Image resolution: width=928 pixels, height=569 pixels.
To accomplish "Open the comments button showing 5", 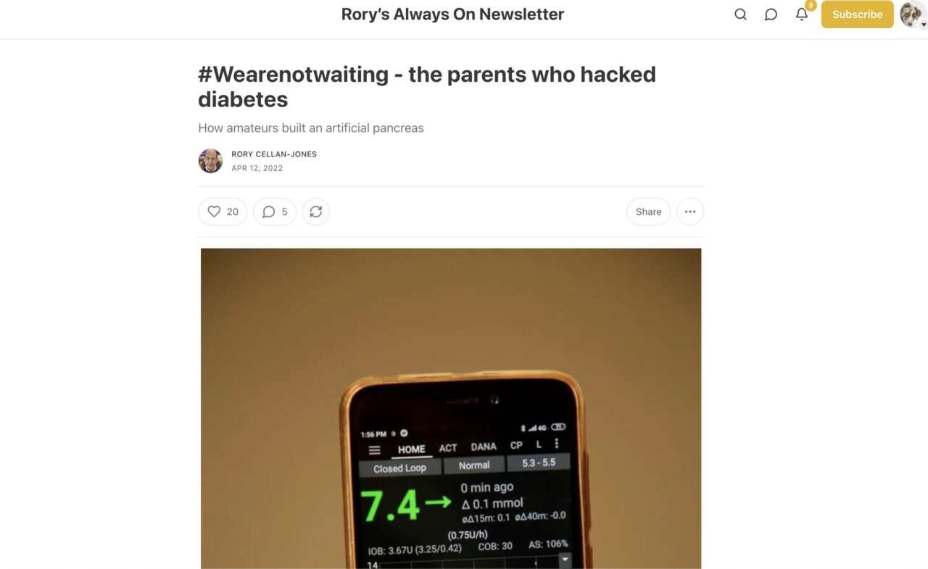I will (x=275, y=211).
